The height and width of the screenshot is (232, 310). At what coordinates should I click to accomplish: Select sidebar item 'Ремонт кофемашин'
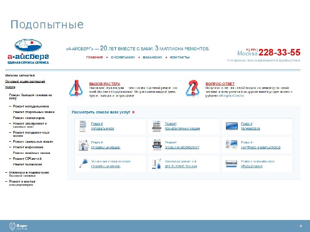click(28, 147)
